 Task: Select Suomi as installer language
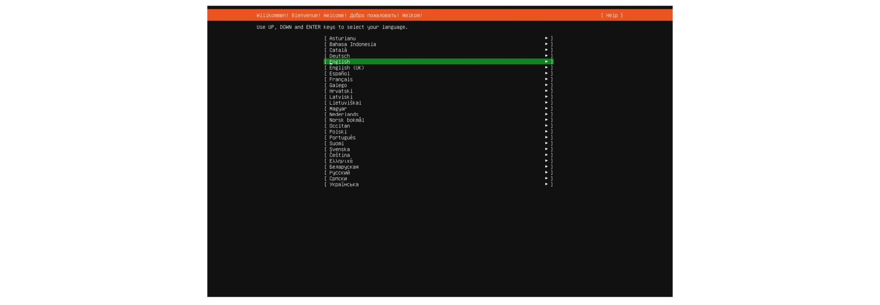point(336,144)
